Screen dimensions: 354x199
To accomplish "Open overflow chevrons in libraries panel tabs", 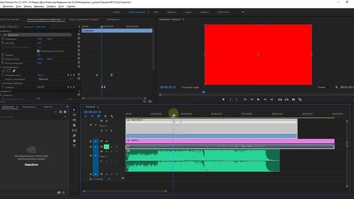I will pos(67,107).
